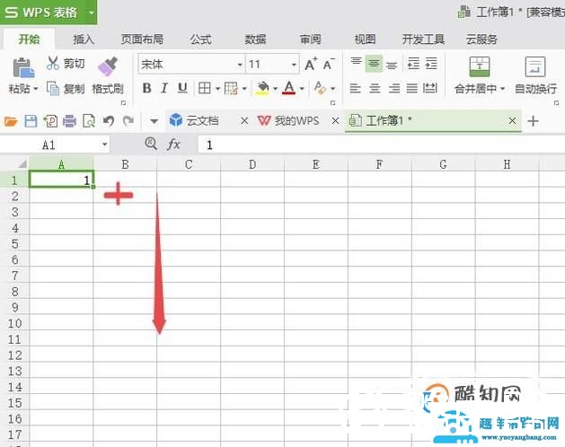
Task: Open borders icon
Action: point(205,88)
